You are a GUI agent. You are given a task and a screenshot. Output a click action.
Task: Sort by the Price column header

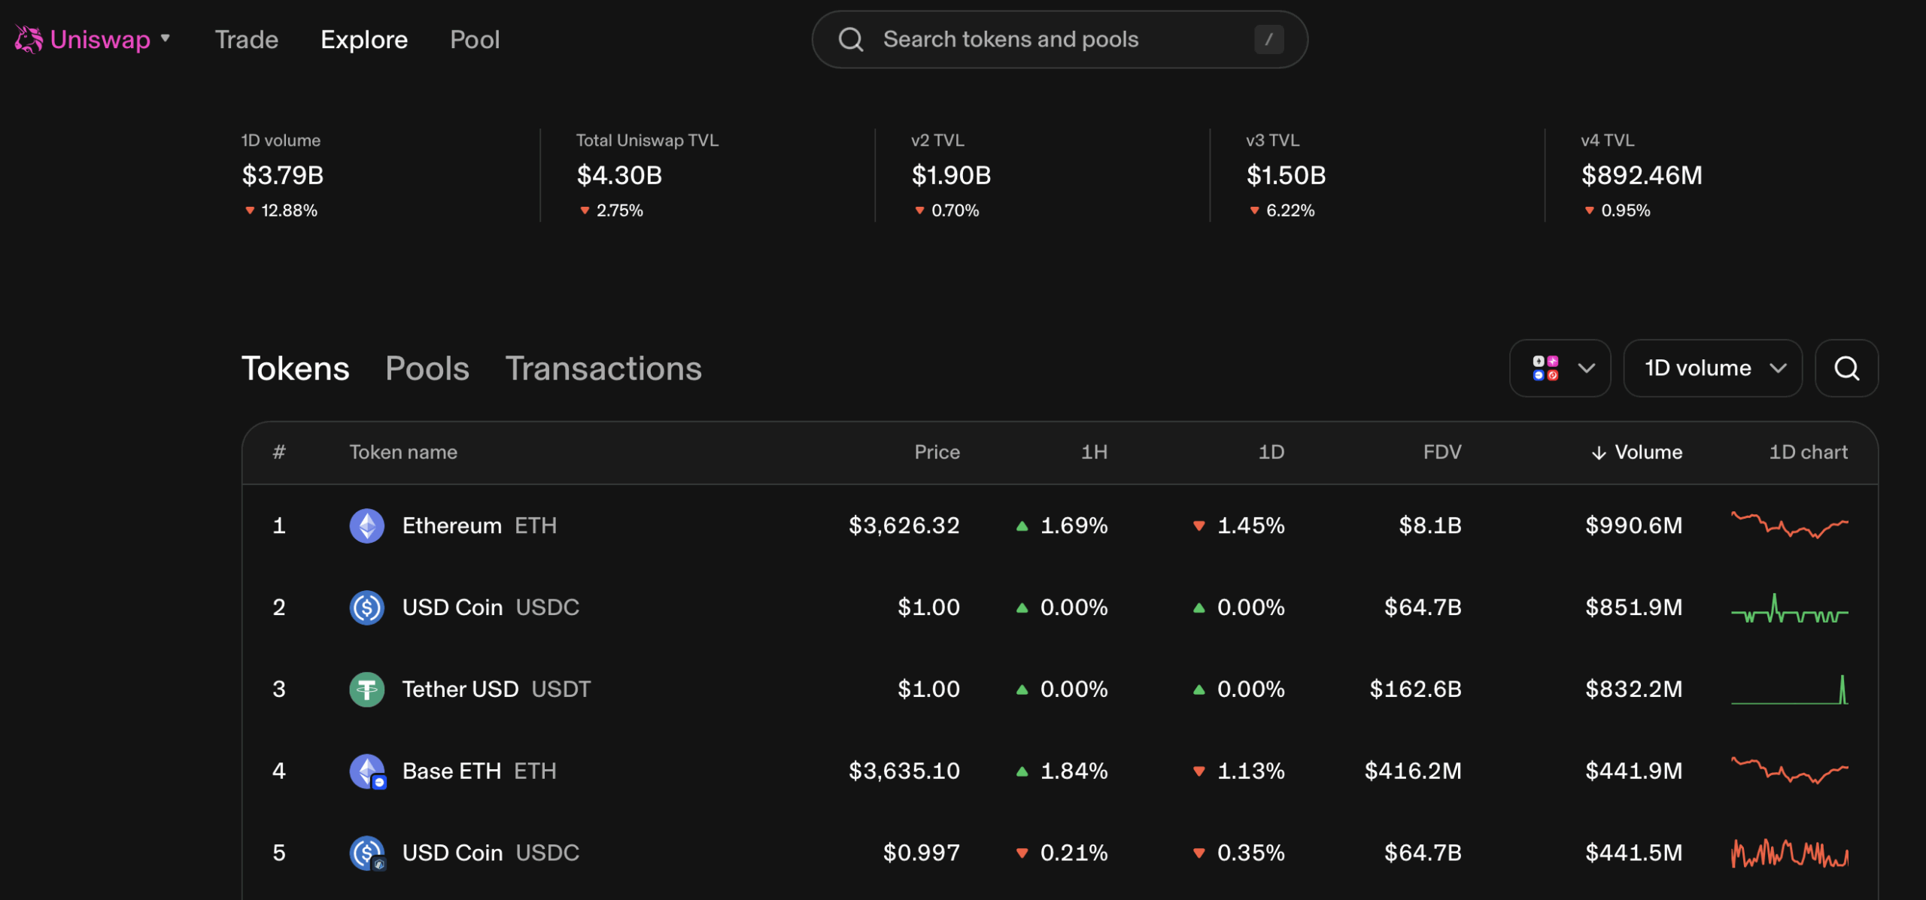[937, 452]
